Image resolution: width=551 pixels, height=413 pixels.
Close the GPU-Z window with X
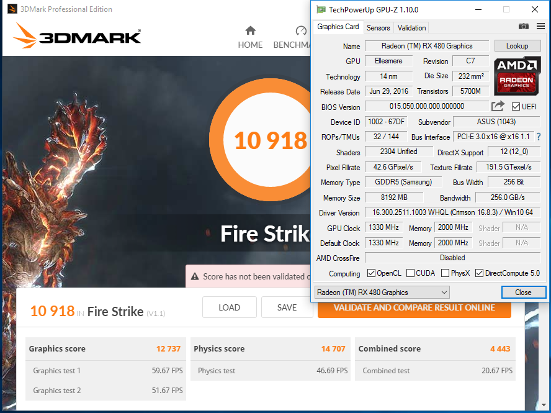point(534,9)
